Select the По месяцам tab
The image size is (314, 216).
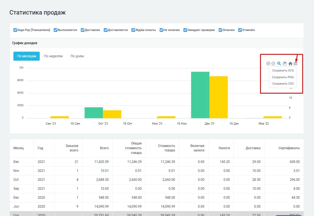(x=27, y=56)
